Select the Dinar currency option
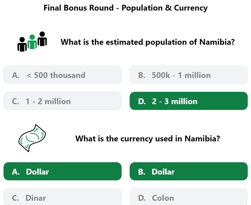251x205 pixels. point(63,197)
